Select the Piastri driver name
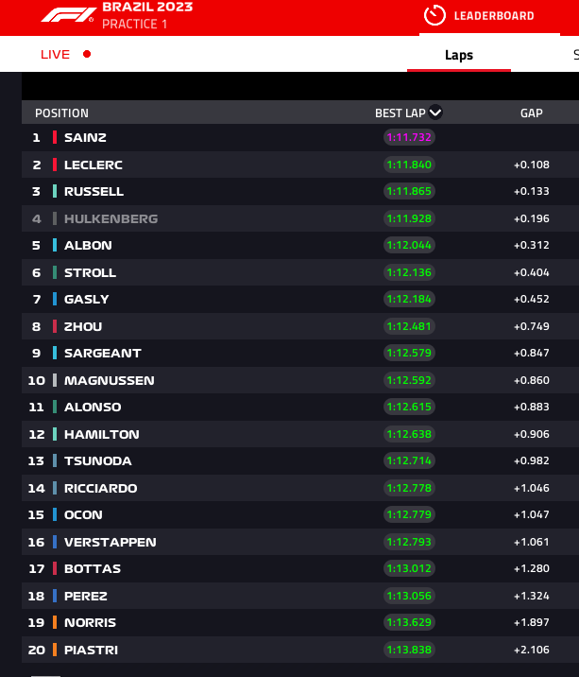 [x=91, y=650]
